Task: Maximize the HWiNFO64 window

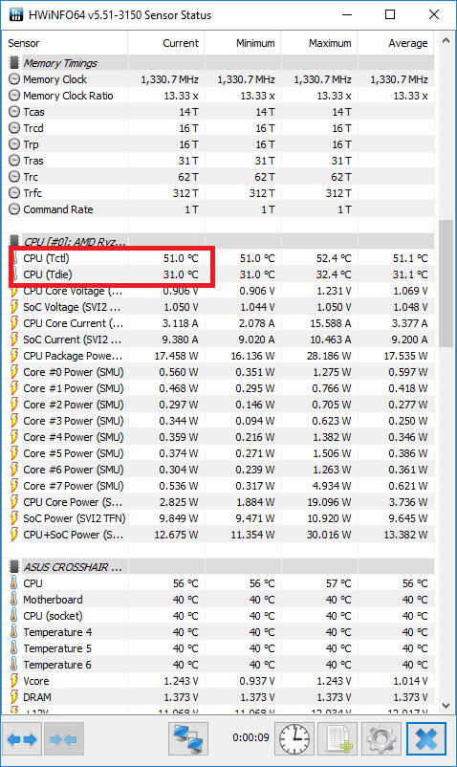Action: (x=390, y=14)
